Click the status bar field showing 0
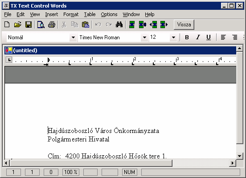 (x=51, y=172)
